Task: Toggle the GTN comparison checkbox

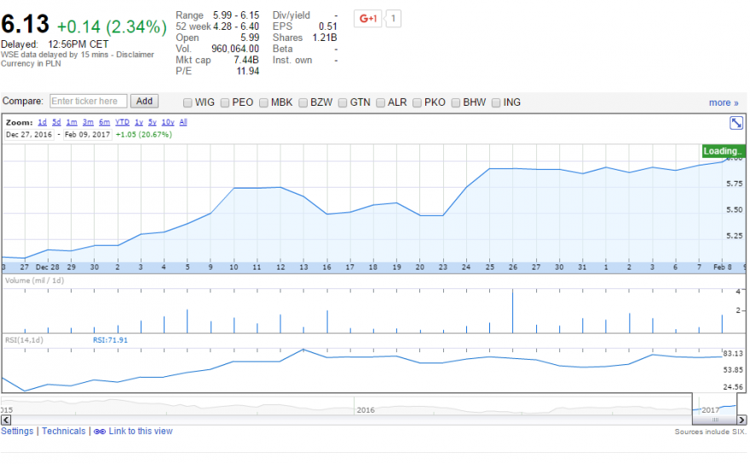Action: click(343, 103)
